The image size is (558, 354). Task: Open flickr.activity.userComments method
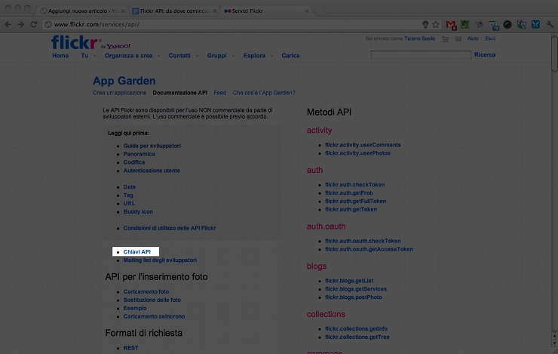tap(363, 145)
